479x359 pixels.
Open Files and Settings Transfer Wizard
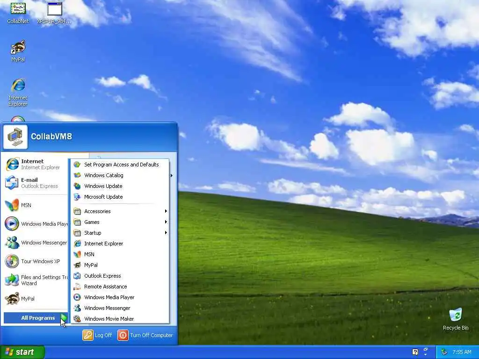pyautogui.click(x=36, y=280)
